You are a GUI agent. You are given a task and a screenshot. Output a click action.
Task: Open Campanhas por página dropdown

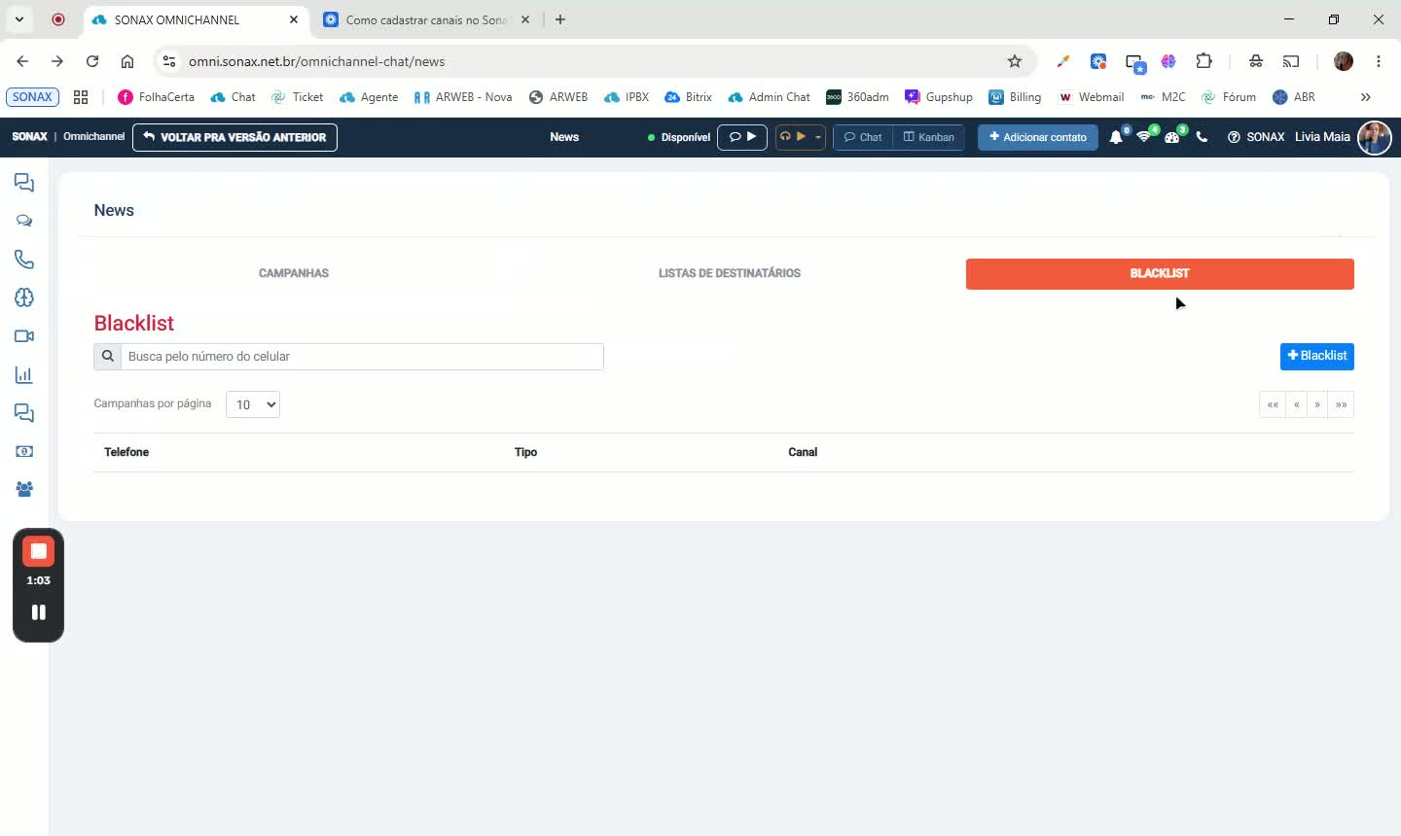click(253, 404)
